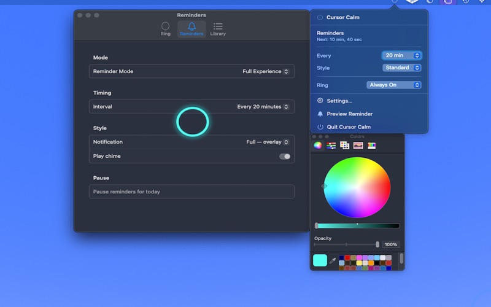Click the 'Mode' section heading
Viewport: 491px width, 307px height.
click(101, 58)
